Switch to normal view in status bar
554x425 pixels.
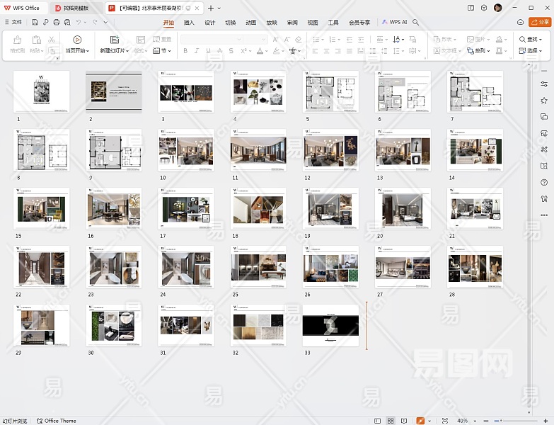click(x=377, y=421)
